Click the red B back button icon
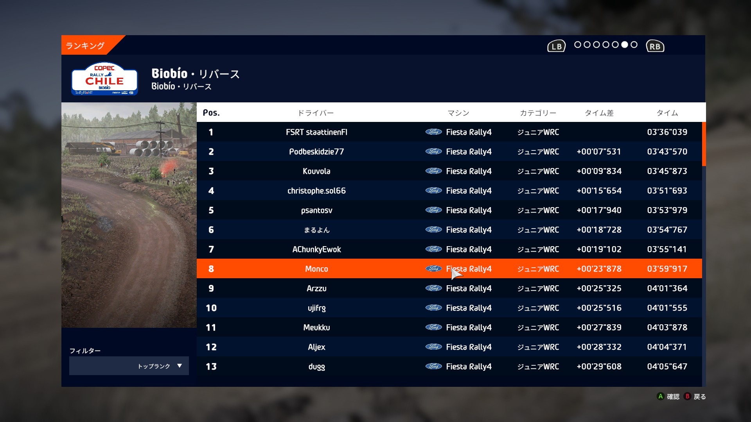The height and width of the screenshot is (422, 751). 687,396
